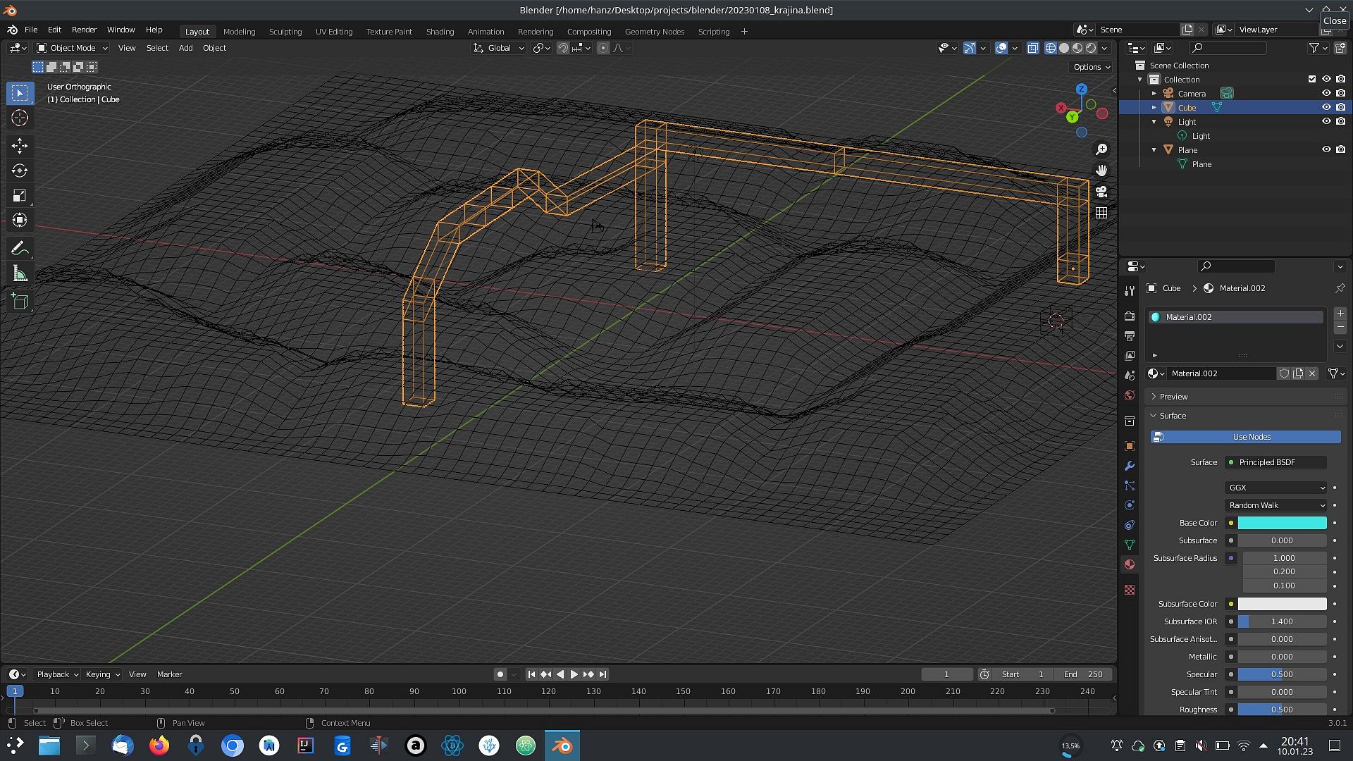Open the Modifiers wrench properties tab
This screenshot has width=1353, height=761.
(x=1130, y=466)
